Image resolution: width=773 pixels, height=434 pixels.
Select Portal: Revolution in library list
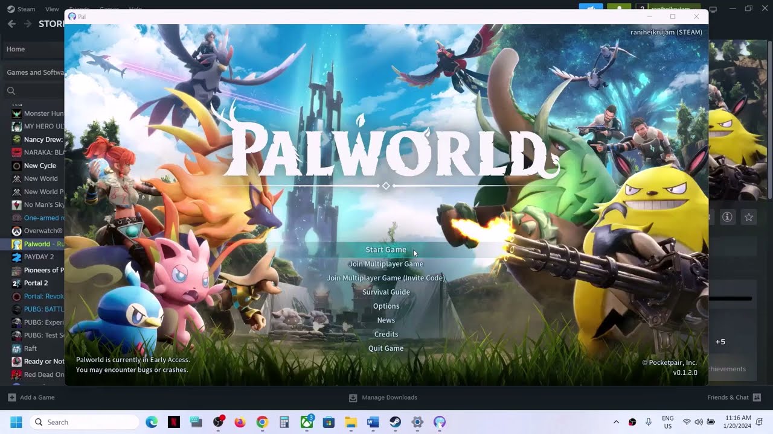click(x=38, y=296)
